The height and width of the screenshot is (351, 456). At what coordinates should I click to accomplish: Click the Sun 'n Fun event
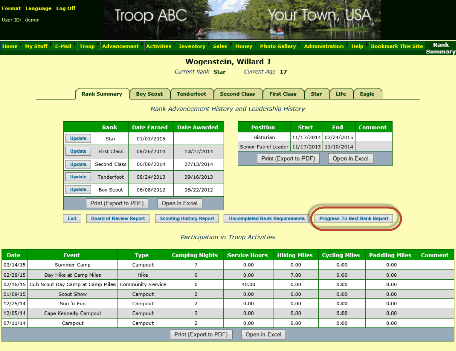(x=72, y=303)
